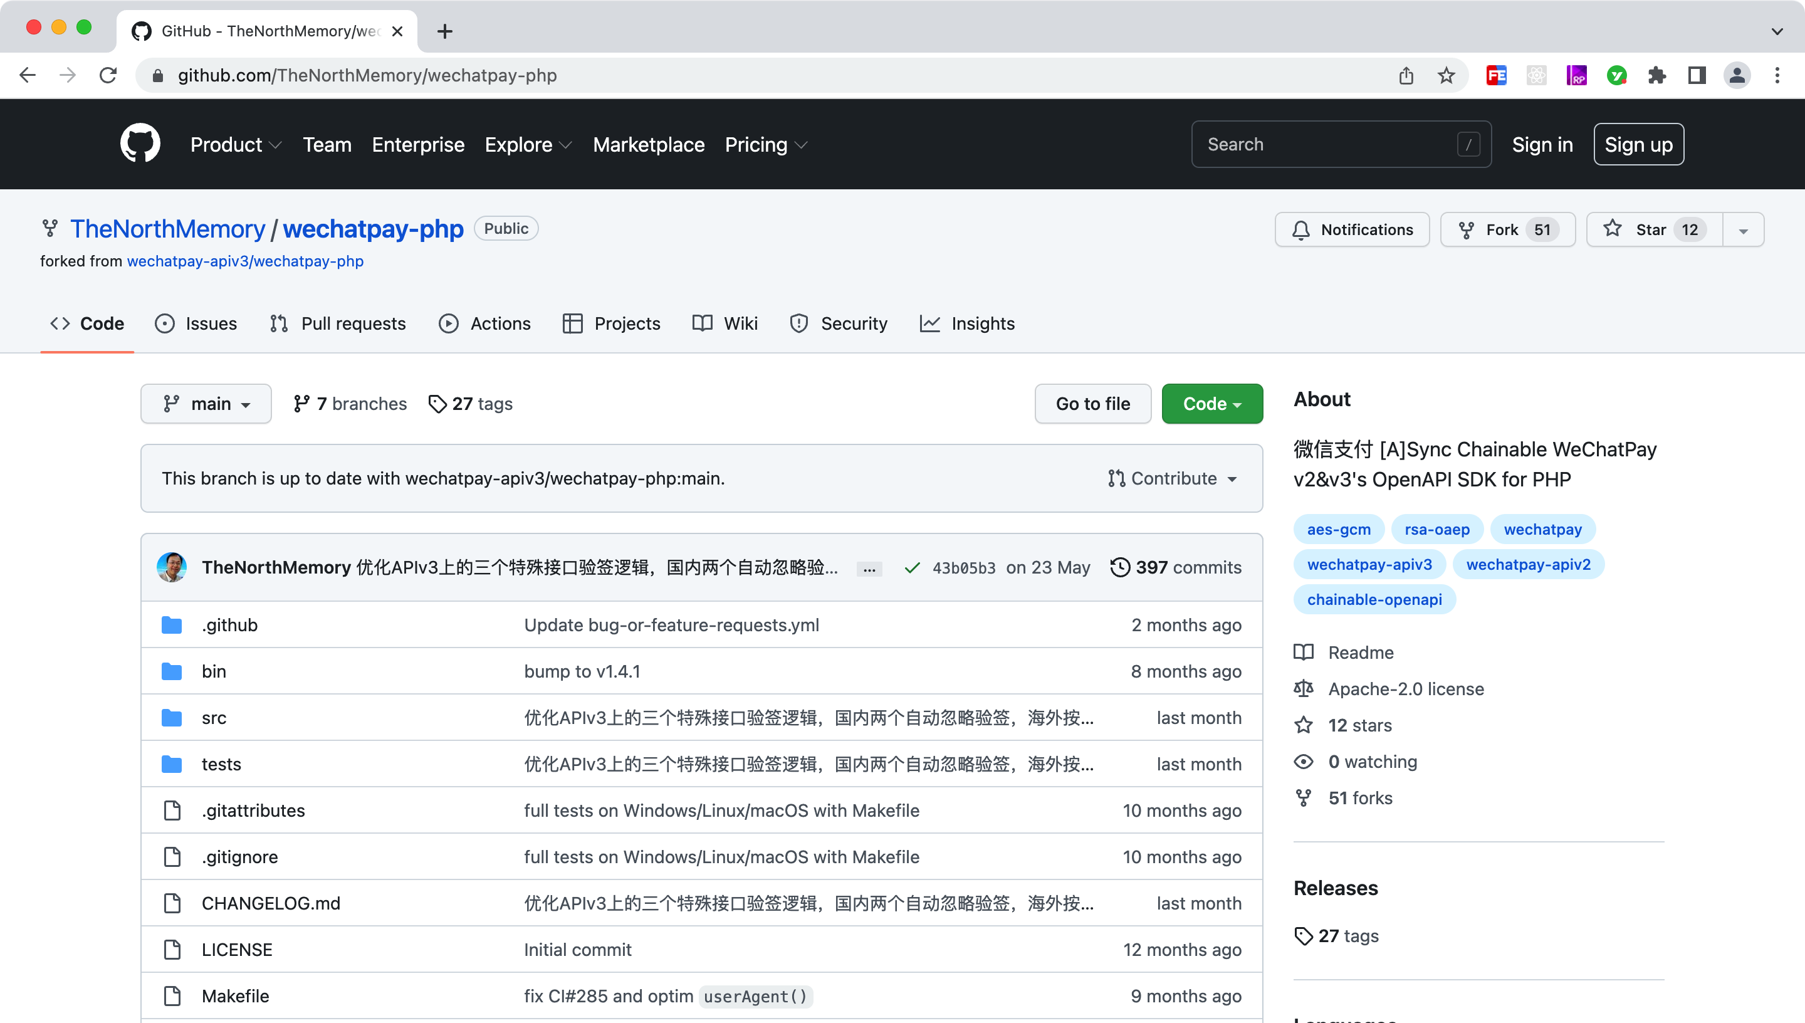Open the Pull requests tab

pyautogui.click(x=338, y=323)
